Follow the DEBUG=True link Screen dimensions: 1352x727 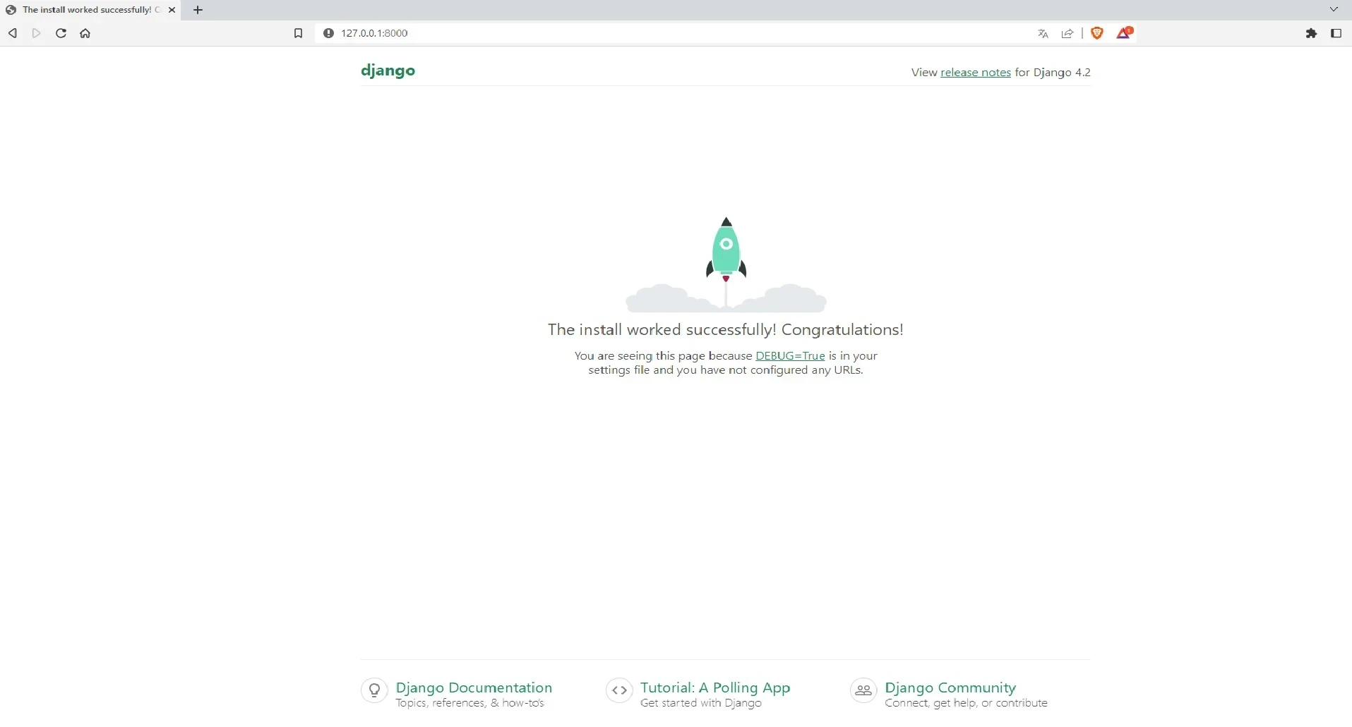click(790, 356)
